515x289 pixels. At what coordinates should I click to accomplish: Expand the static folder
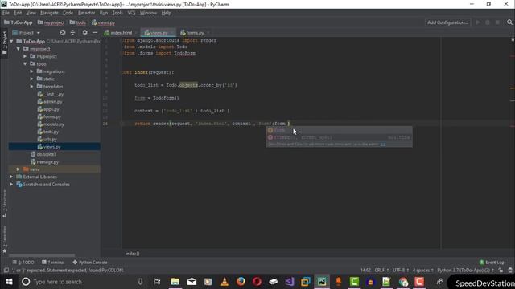[x=32, y=79]
